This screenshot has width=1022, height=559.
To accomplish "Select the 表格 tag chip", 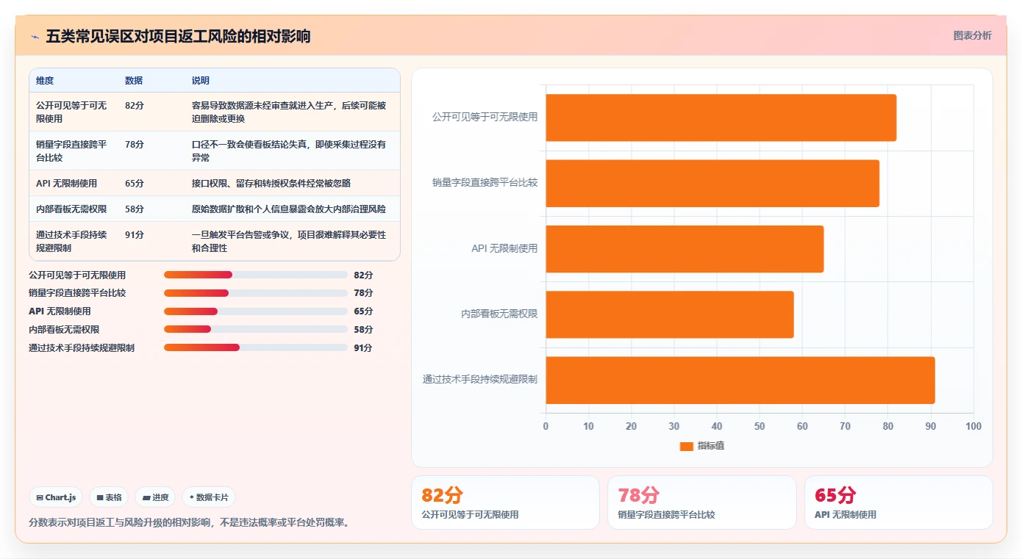I will coord(109,497).
